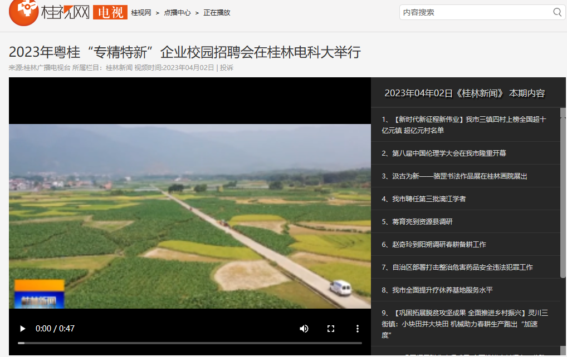
Task: Click the orange 桂视网 logo icon
Action: pyautogui.click(x=23, y=12)
